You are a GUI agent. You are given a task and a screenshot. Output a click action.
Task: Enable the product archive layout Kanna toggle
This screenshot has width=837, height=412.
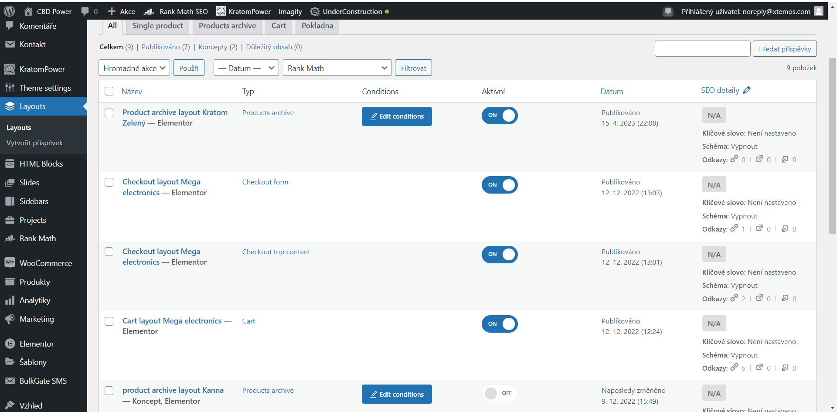(x=500, y=393)
